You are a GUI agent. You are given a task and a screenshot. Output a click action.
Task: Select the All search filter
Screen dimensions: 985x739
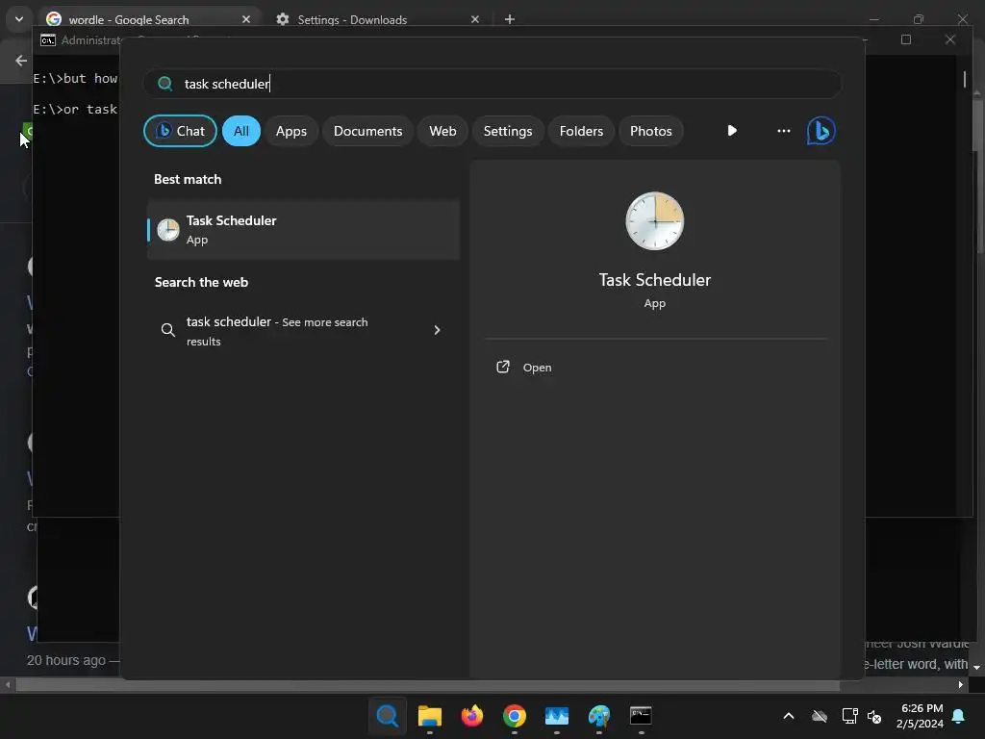[241, 131]
